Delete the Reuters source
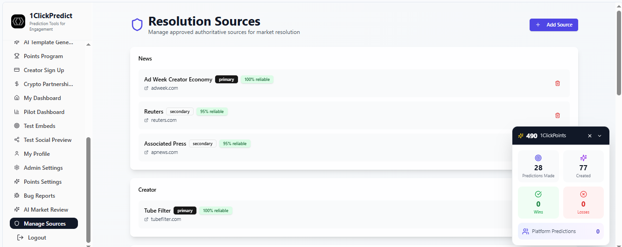Screen dimensions: 622x247 [x=557, y=115]
